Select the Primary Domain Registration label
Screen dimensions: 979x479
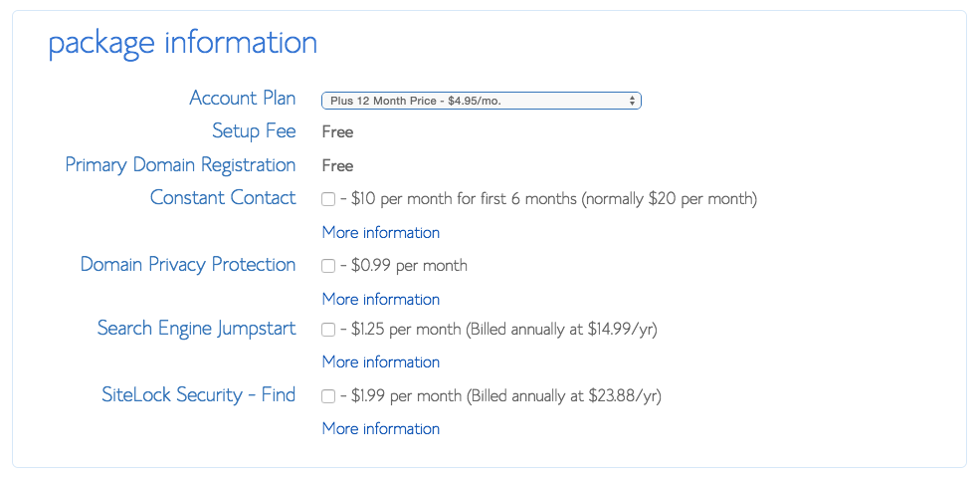tap(180, 164)
